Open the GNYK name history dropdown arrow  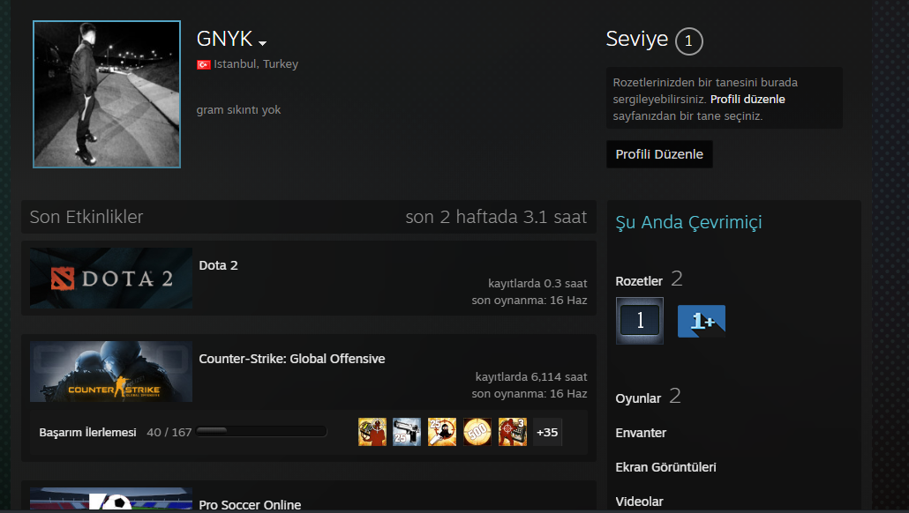(263, 43)
